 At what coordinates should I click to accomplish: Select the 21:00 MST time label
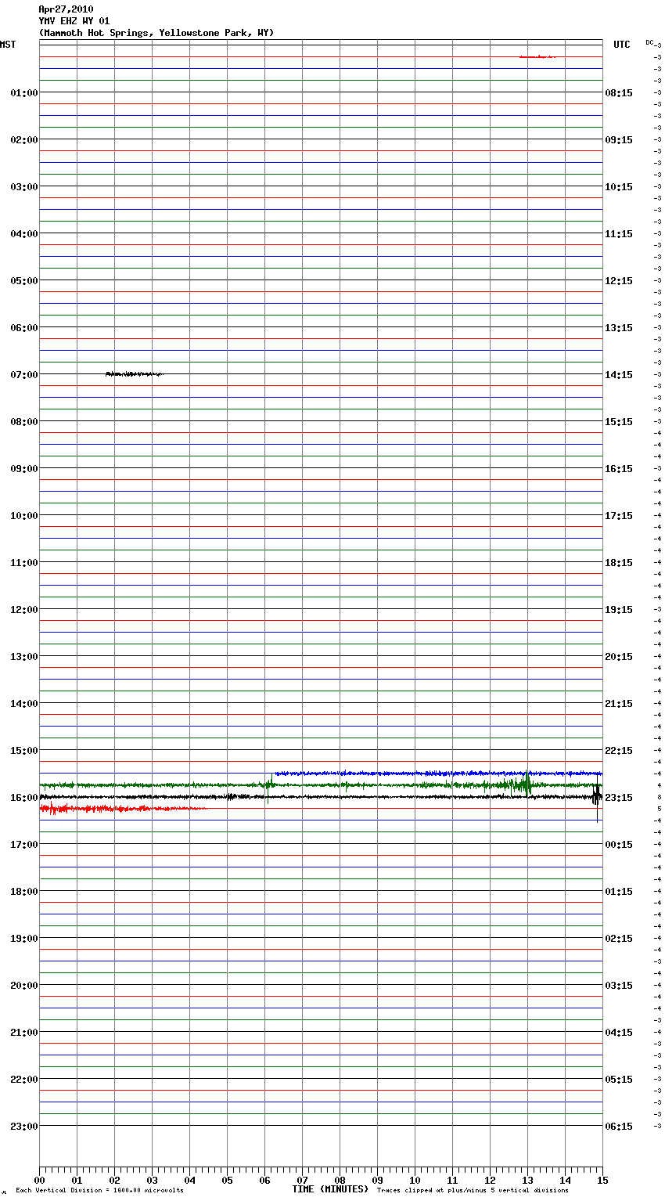click(x=24, y=1033)
